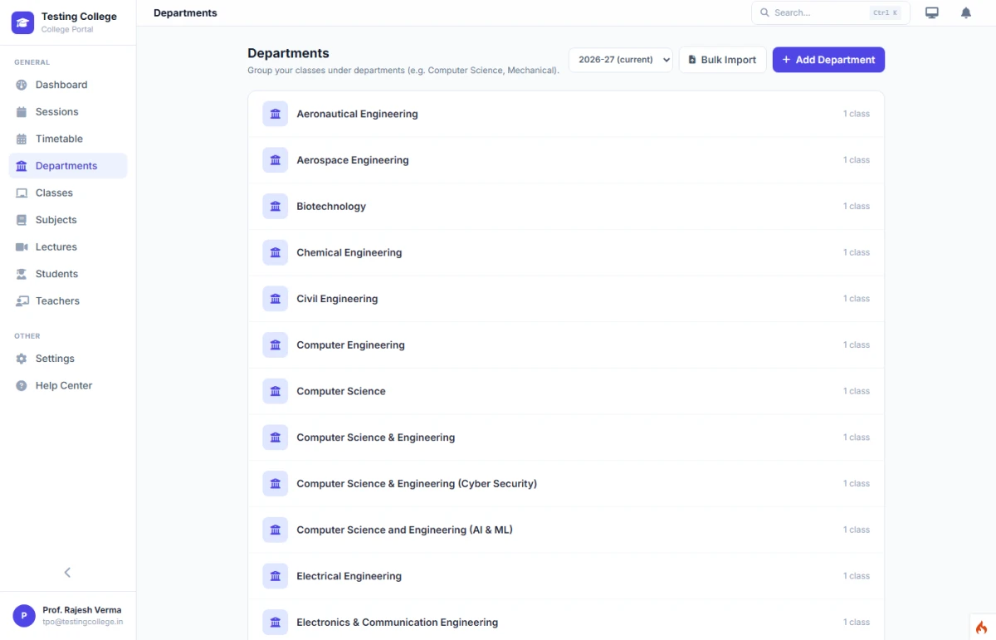Click the Timetable grid icon

tap(22, 139)
